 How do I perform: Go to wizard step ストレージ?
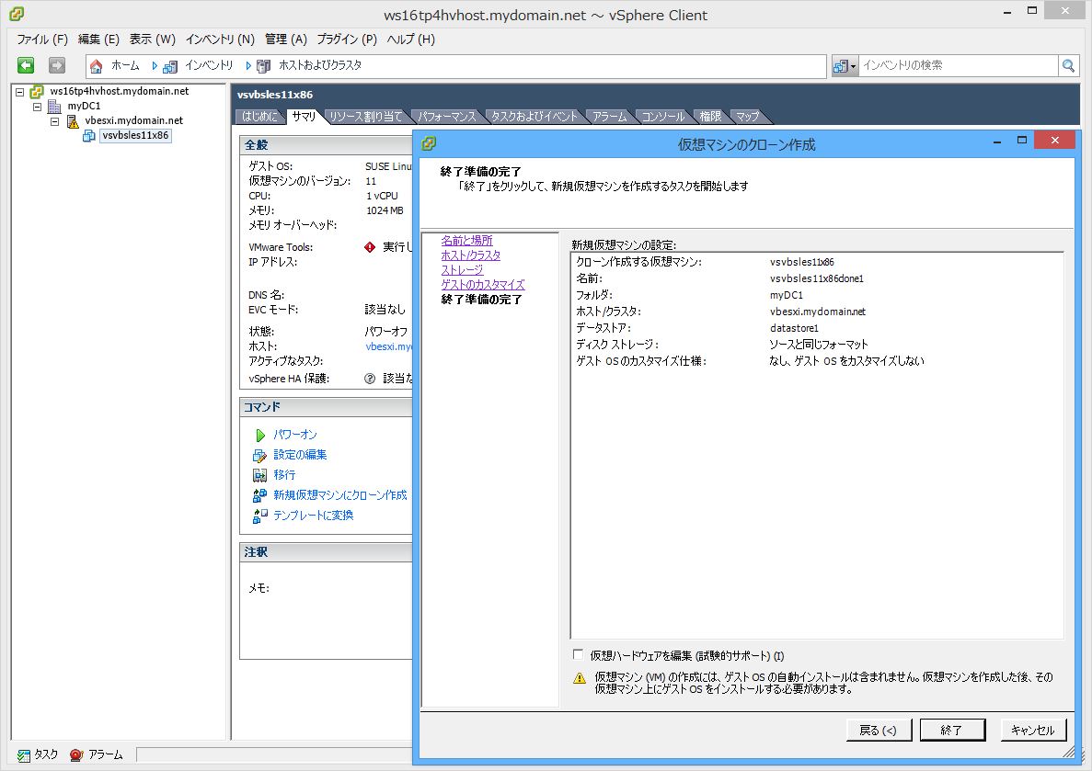[x=462, y=269]
